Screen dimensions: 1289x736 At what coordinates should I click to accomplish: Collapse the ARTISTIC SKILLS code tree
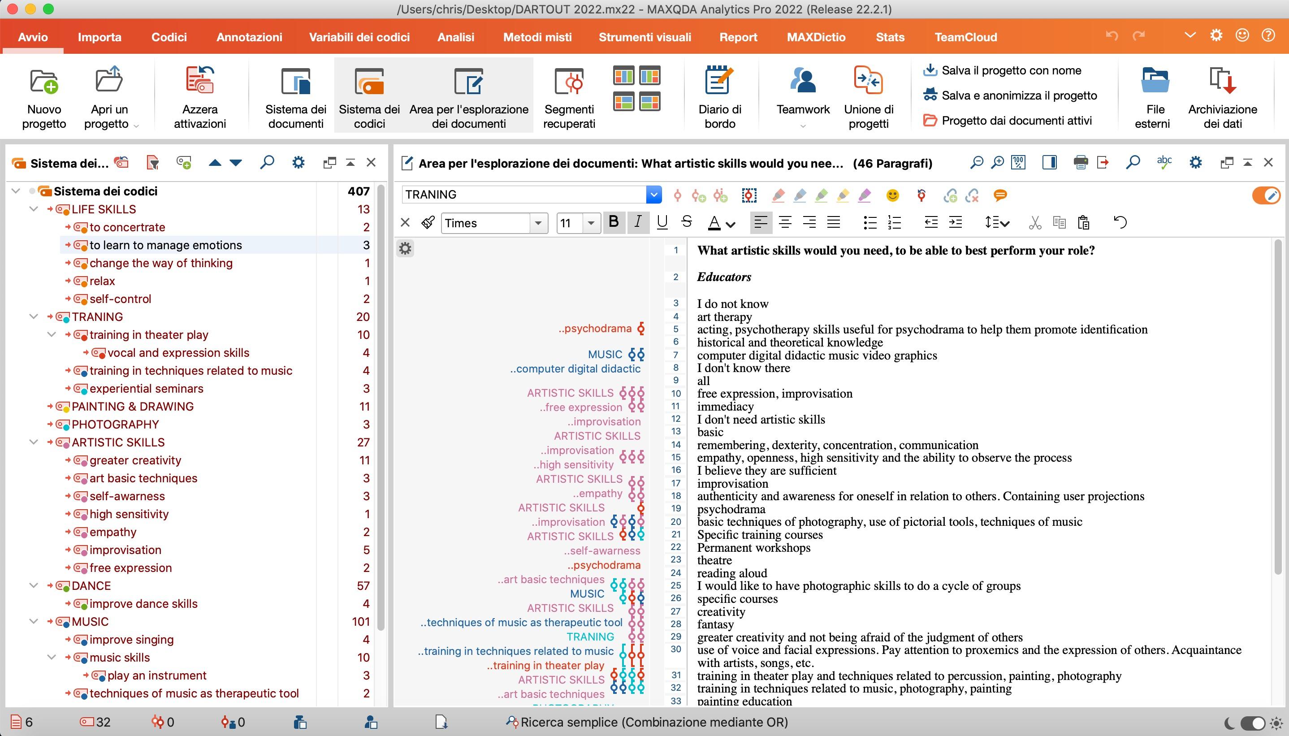click(34, 442)
